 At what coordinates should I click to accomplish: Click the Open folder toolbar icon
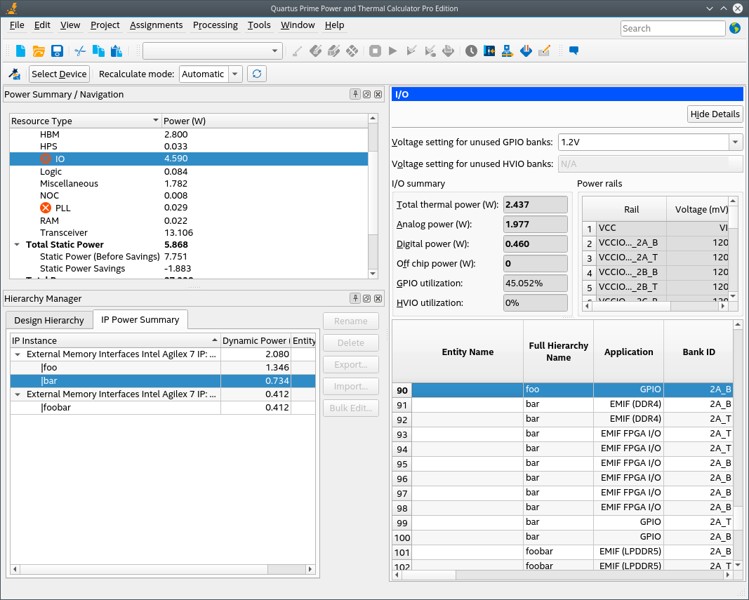(x=39, y=51)
